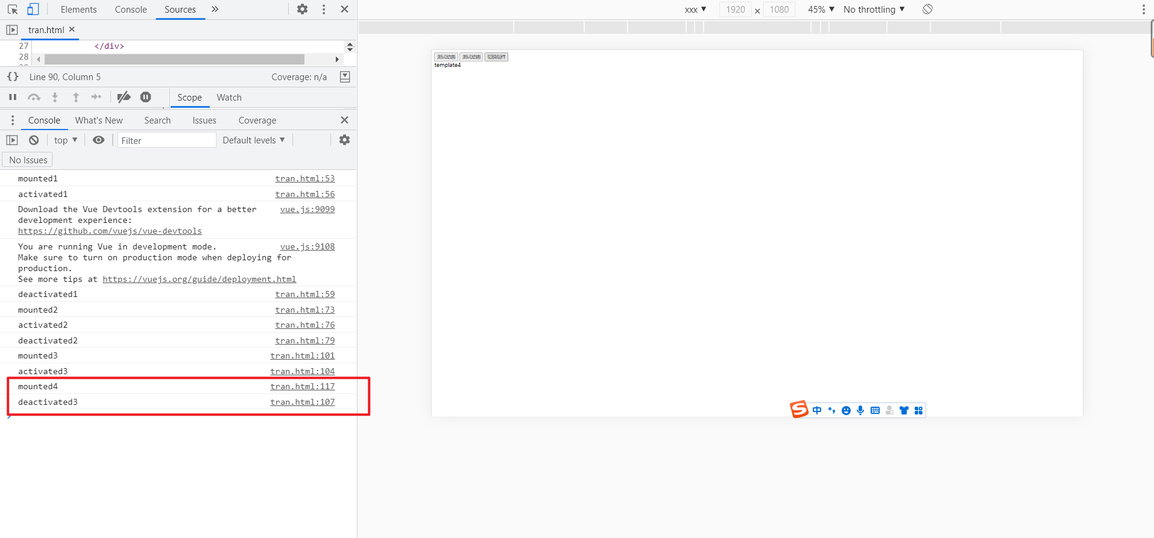The height and width of the screenshot is (538, 1154).
Task: Focus the console Filter field
Action: (166, 140)
